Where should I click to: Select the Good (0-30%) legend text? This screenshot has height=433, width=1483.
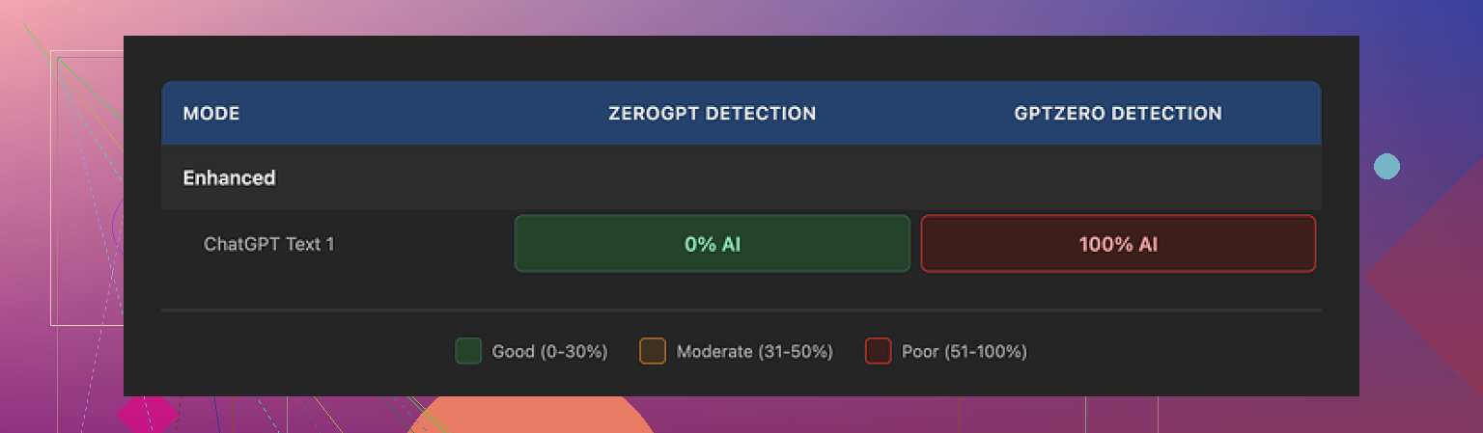549,352
